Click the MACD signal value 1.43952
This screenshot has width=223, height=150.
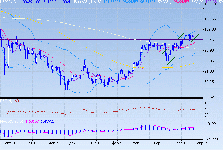click(48, 121)
